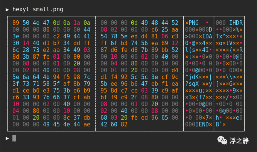This screenshot has height=152, width=257.
Task: Click the ASCII text ">000×IDA"
Action: [x=199, y=36]
